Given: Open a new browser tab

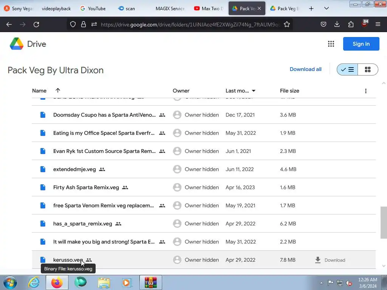Looking at the screenshot, I should coord(311,8).
